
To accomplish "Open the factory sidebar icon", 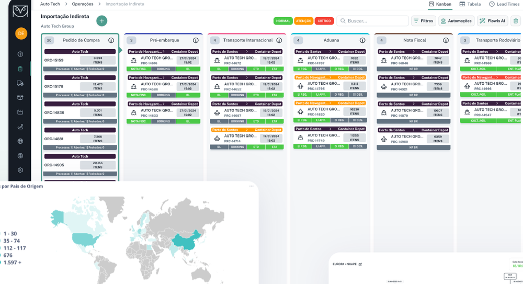I will pyautogui.click(x=20, y=112).
